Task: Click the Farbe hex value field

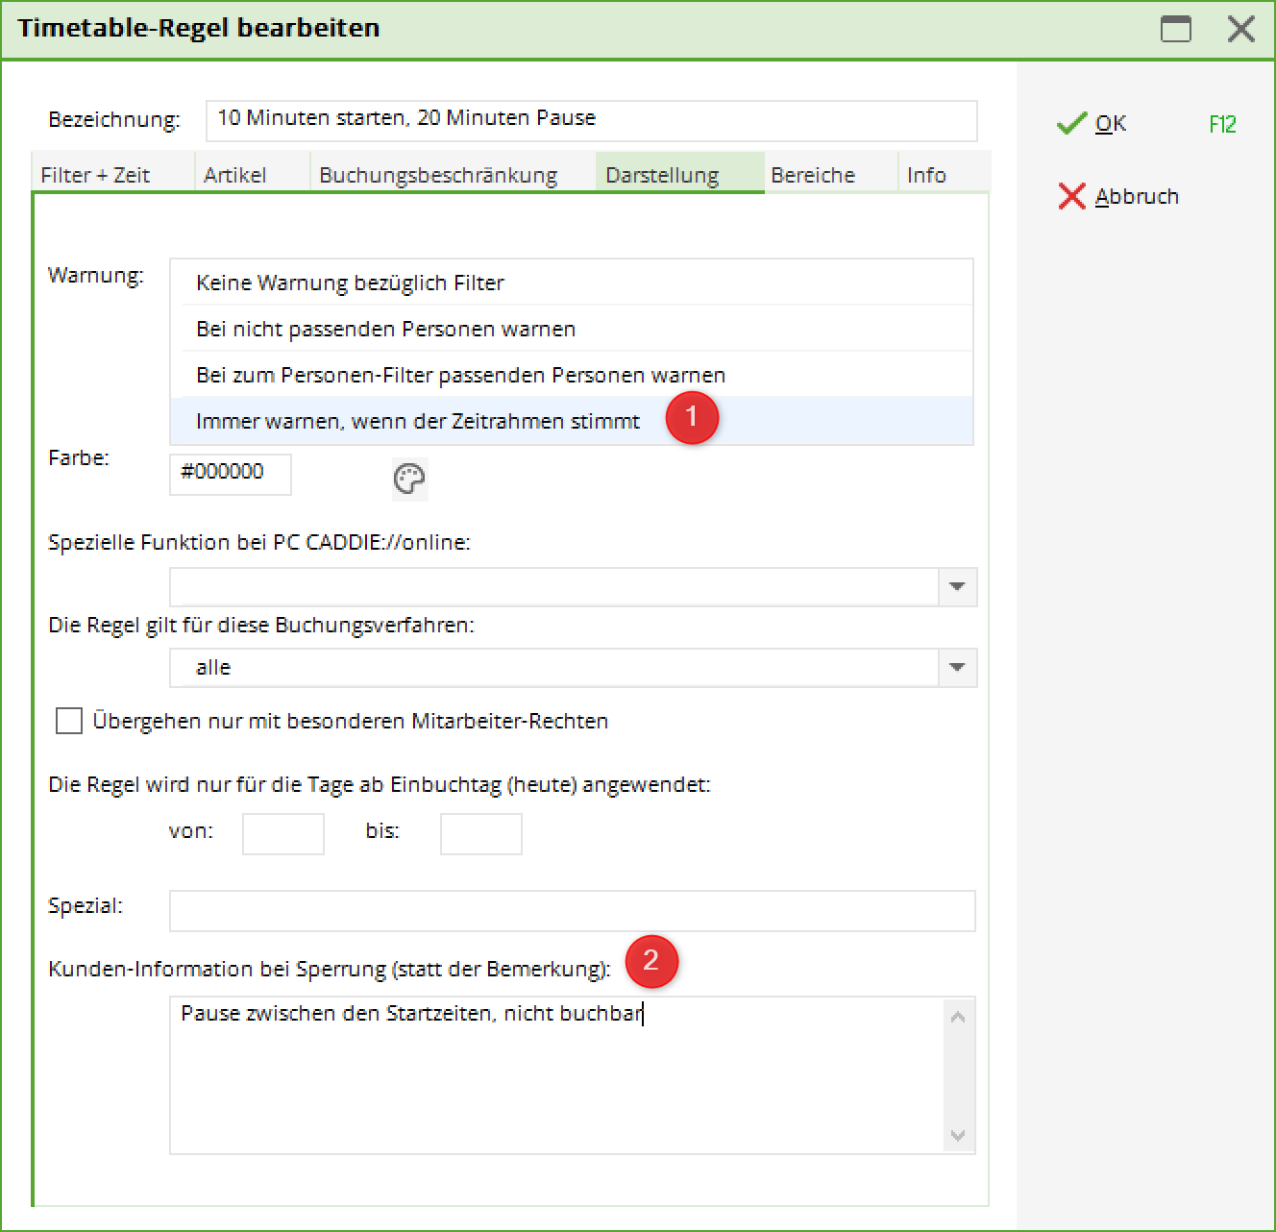Action: (x=231, y=474)
